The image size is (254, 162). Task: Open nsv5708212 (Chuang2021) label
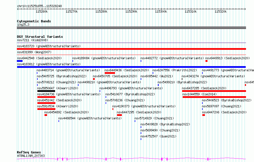pos(57,82)
